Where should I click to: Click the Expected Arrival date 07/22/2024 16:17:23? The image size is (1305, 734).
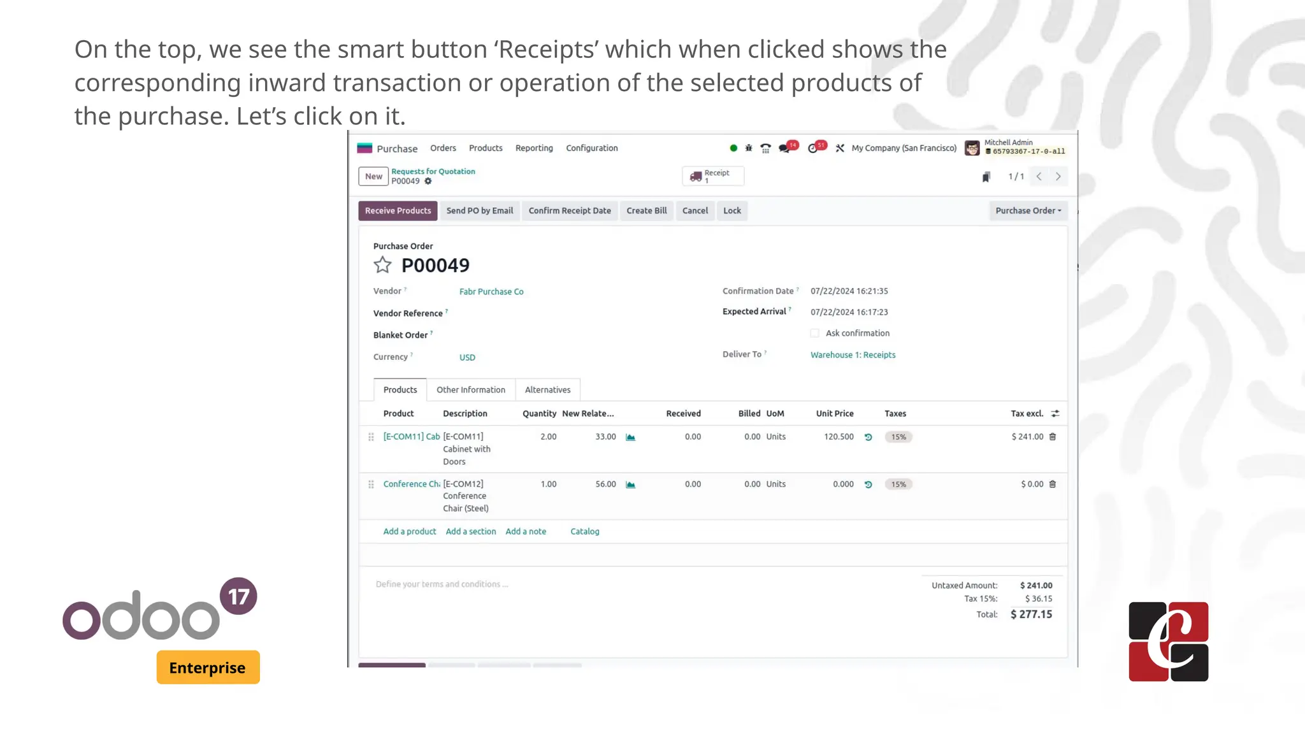pos(849,312)
